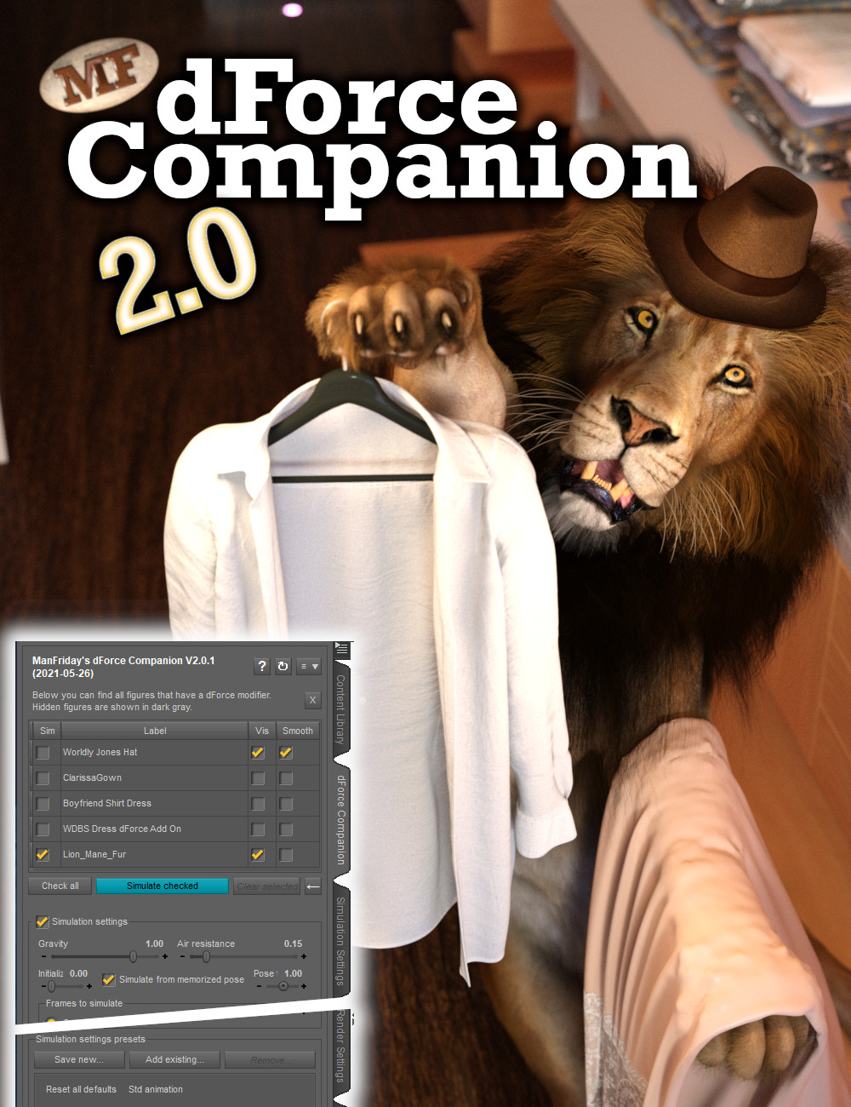Apply the Std animation preset
The width and height of the screenshot is (851, 1107).
pyautogui.click(x=156, y=1090)
